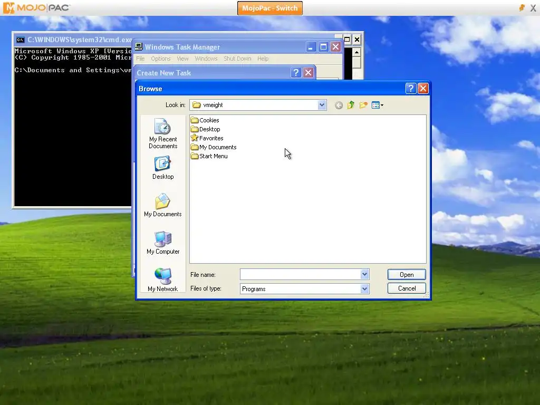Close the Create New Task dialog

point(308,73)
